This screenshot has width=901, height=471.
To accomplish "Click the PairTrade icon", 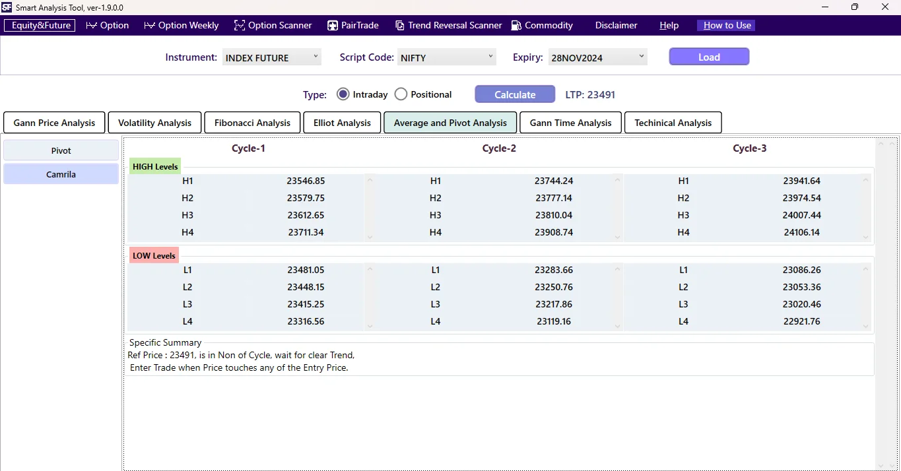I will click(332, 25).
